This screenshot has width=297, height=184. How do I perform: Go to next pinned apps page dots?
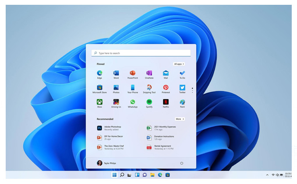(x=192, y=90)
